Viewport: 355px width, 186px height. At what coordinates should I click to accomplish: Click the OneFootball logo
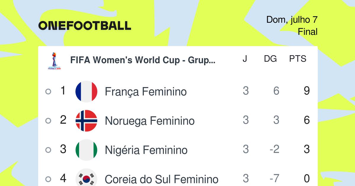(x=85, y=26)
